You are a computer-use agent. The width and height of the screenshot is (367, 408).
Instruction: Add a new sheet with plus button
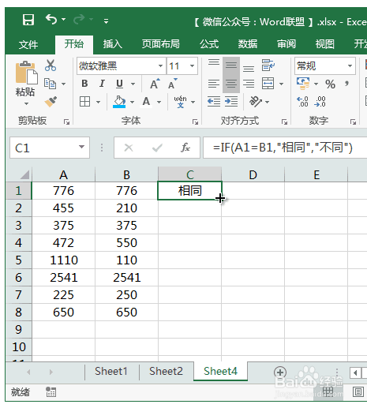(x=280, y=372)
